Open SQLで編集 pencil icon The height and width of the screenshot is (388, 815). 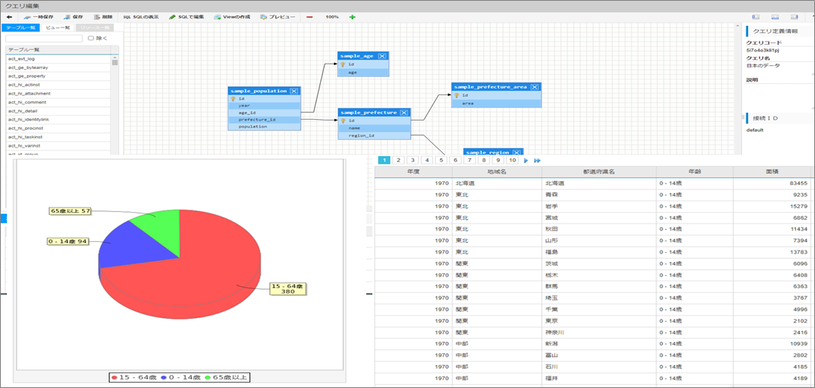172,17
